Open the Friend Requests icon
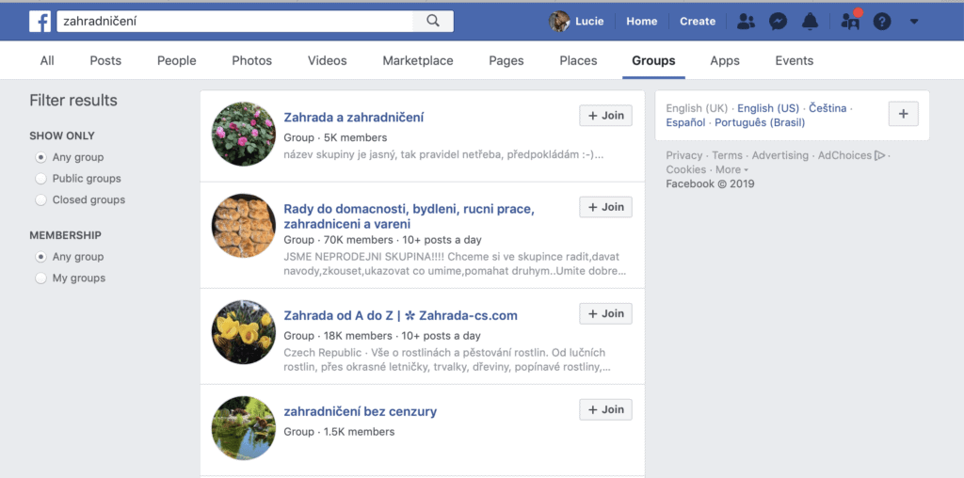 coord(746,21)
